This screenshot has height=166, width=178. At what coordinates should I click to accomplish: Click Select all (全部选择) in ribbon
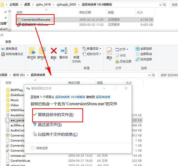[144, 49]
